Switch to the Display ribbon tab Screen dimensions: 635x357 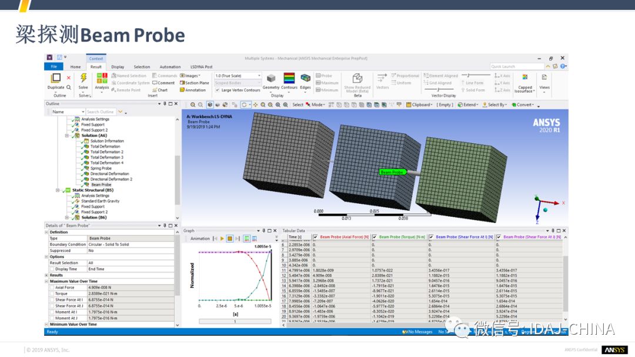pyautogui.click(x=118, y=67)
